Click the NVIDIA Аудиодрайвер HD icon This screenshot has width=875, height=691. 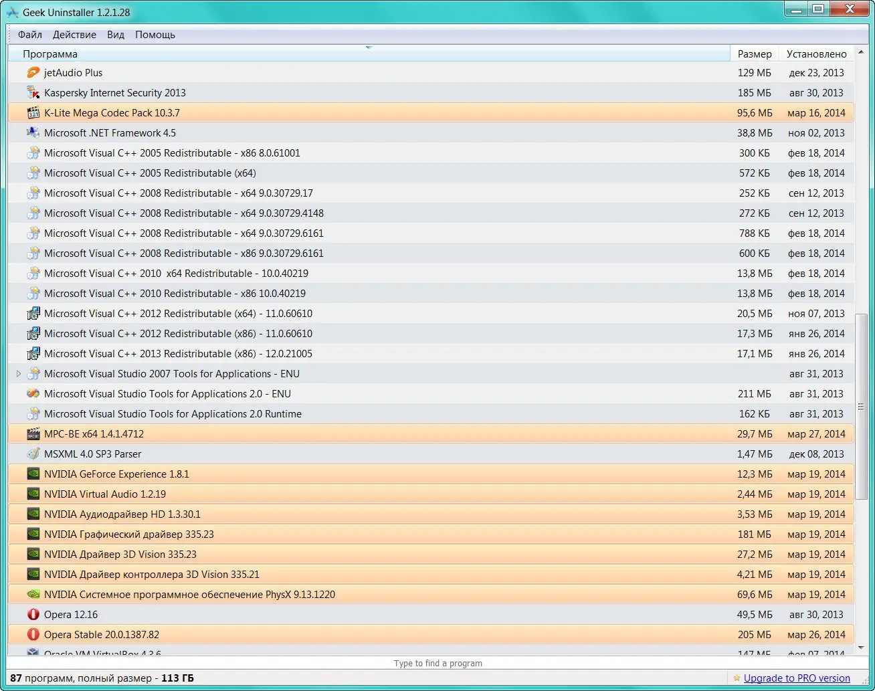33,514
